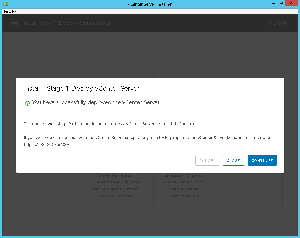Click the https://198.18.0.3:5480/ management URL
The width and height of the screenshot is (300, 238).
[x=47, y=145]
